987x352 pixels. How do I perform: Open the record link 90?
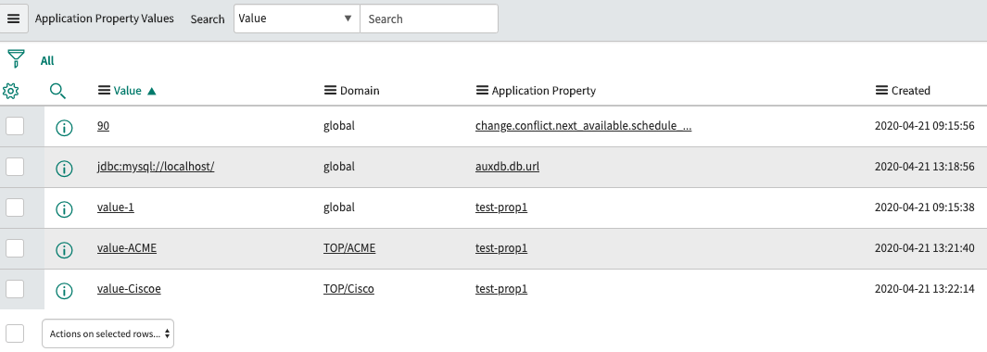point(103,126)
